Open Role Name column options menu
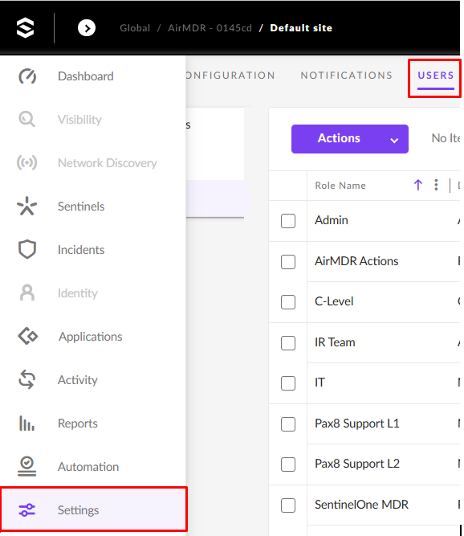The width and height of the screenshot is (464, 536). [436, 185]
